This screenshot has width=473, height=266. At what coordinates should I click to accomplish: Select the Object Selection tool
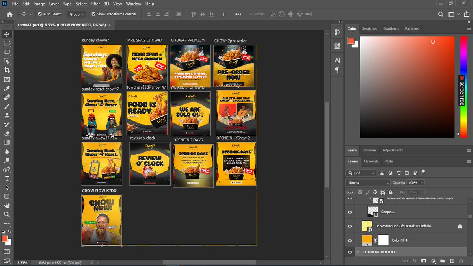click(x=7, y=61)
